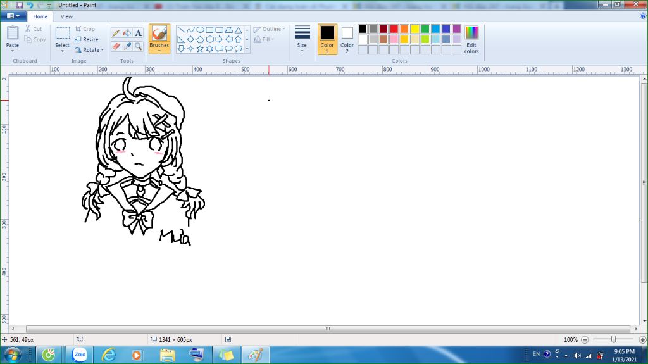
Task: Launch Internet Explorer from the taskbar
Action: tap(108, 355)
